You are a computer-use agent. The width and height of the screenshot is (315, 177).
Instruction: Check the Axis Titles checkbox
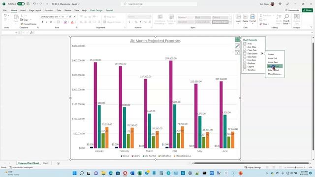point(245,47)
